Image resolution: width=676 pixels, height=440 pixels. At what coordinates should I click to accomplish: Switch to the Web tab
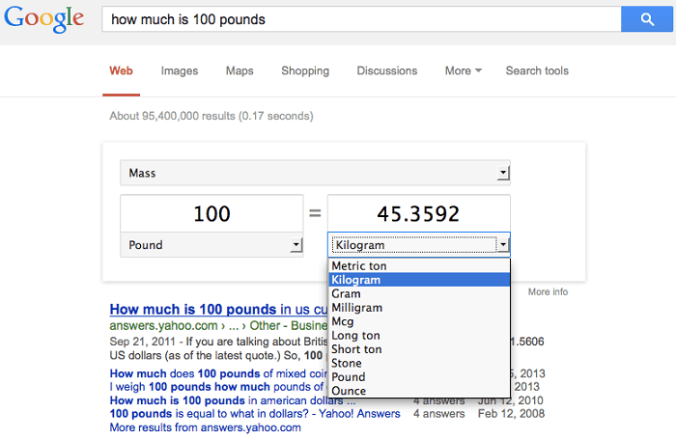[121, 70]
